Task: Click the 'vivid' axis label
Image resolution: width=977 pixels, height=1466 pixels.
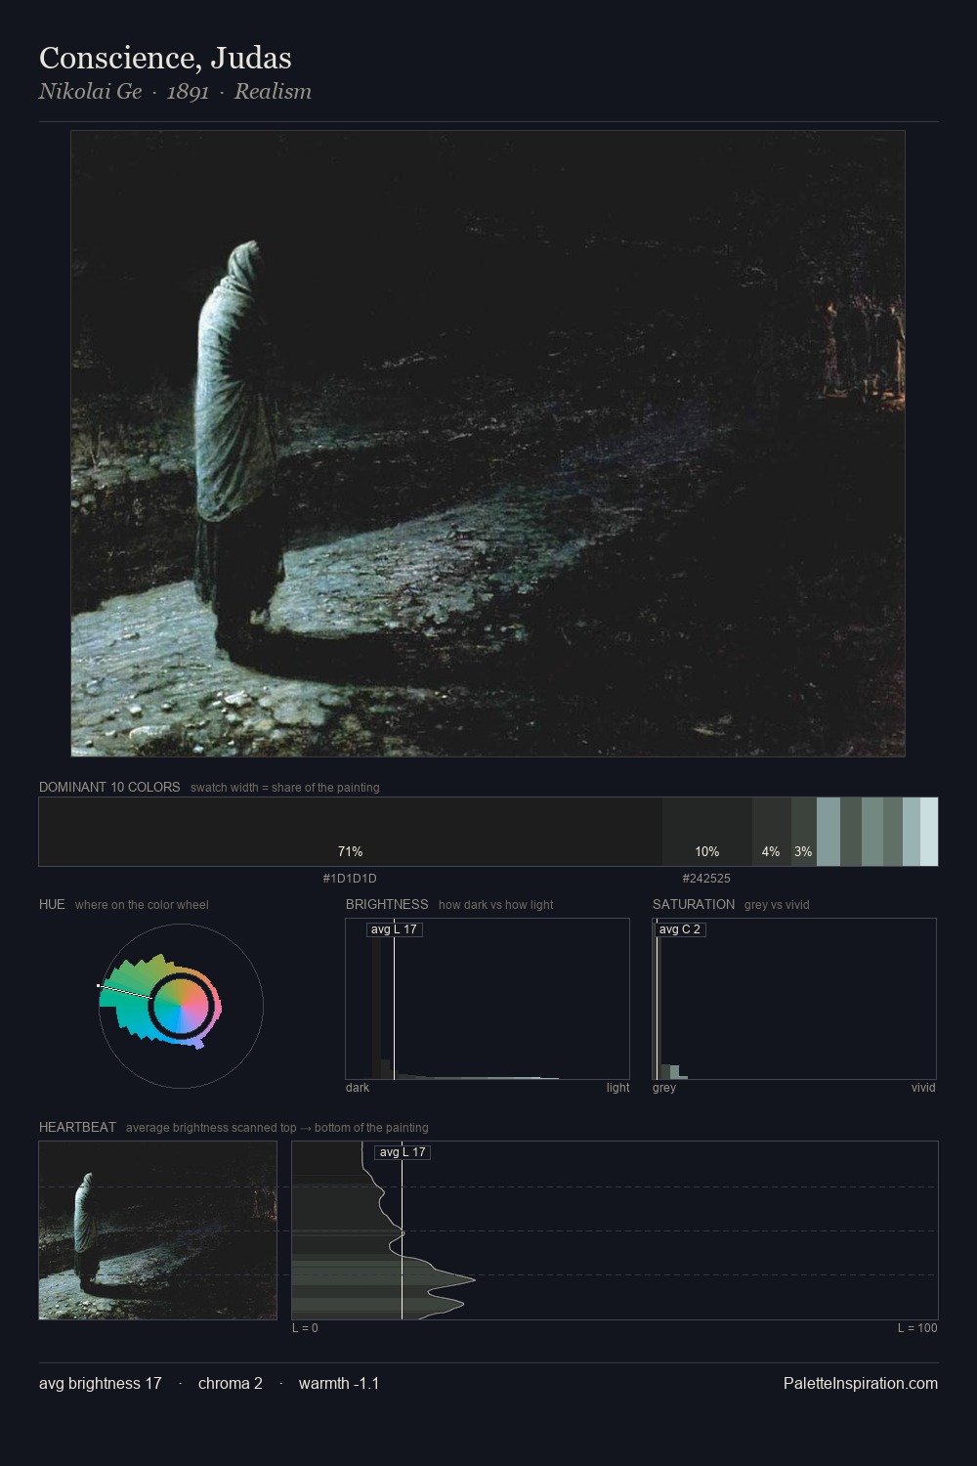Action: point(923,1088)
